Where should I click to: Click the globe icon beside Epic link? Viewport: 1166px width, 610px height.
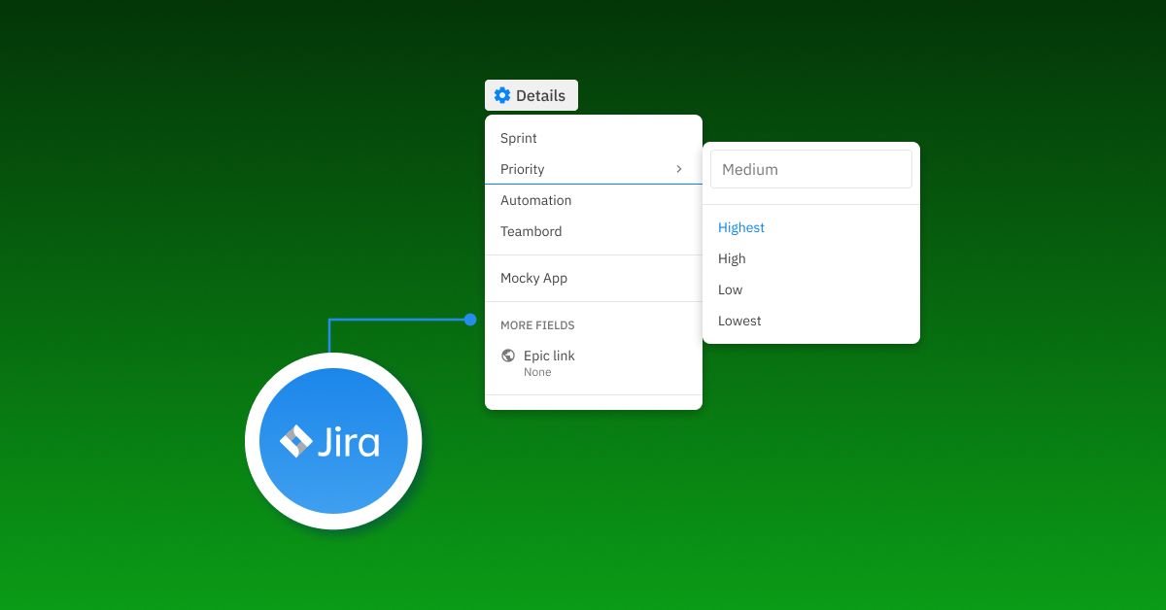pos(508,356)
